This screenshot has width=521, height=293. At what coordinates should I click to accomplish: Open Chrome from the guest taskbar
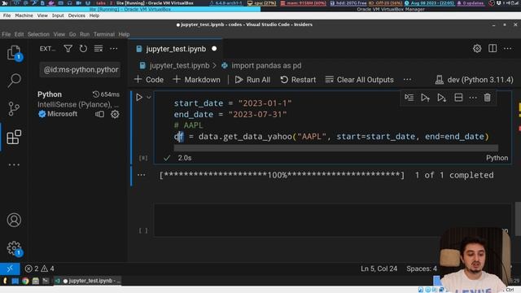click(x=25, y=281)
